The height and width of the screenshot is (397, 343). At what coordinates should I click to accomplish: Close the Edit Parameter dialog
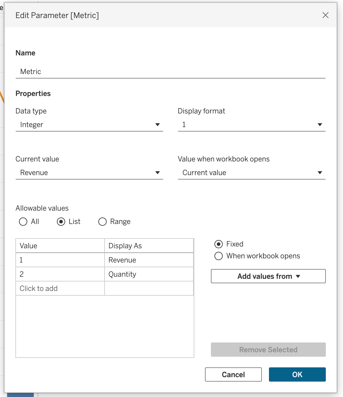pos(325,15)
